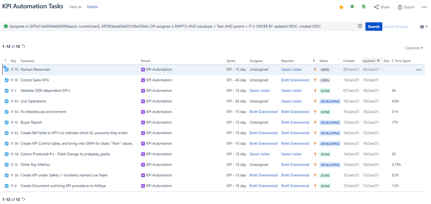Screen dimensions: 431x204
Task: Open the view layout switcher menu
Action: (x=424, y=27)
